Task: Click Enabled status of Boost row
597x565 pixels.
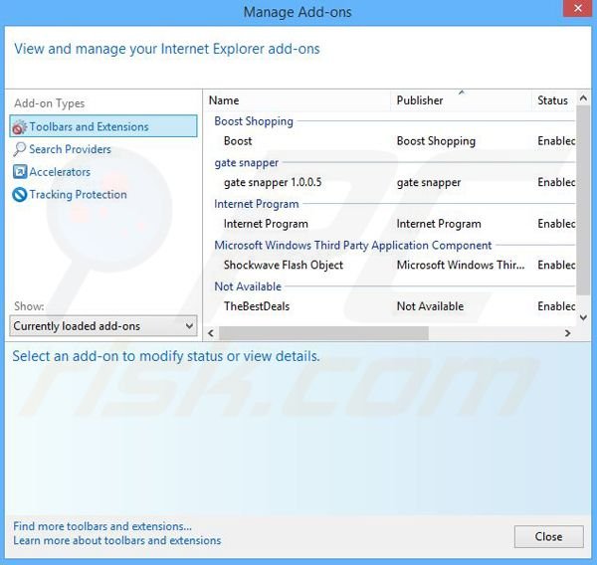Action: tap(556, 141)
